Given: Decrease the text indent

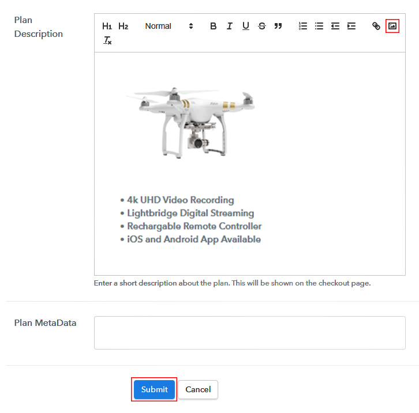Looking at the screenshot, I should tap(335, 26).
